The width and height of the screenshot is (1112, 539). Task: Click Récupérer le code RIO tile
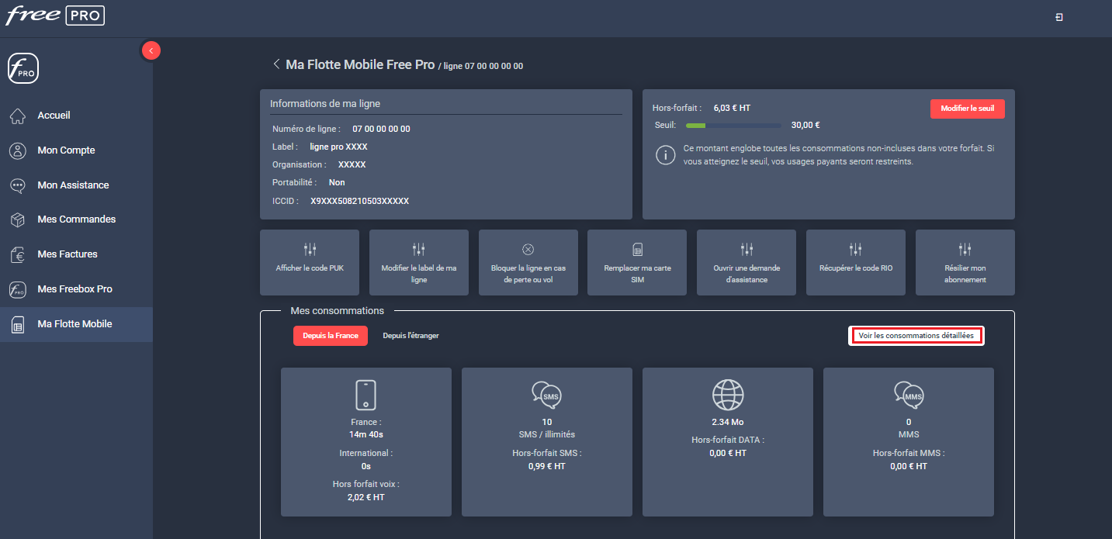(x=856, y=262)
